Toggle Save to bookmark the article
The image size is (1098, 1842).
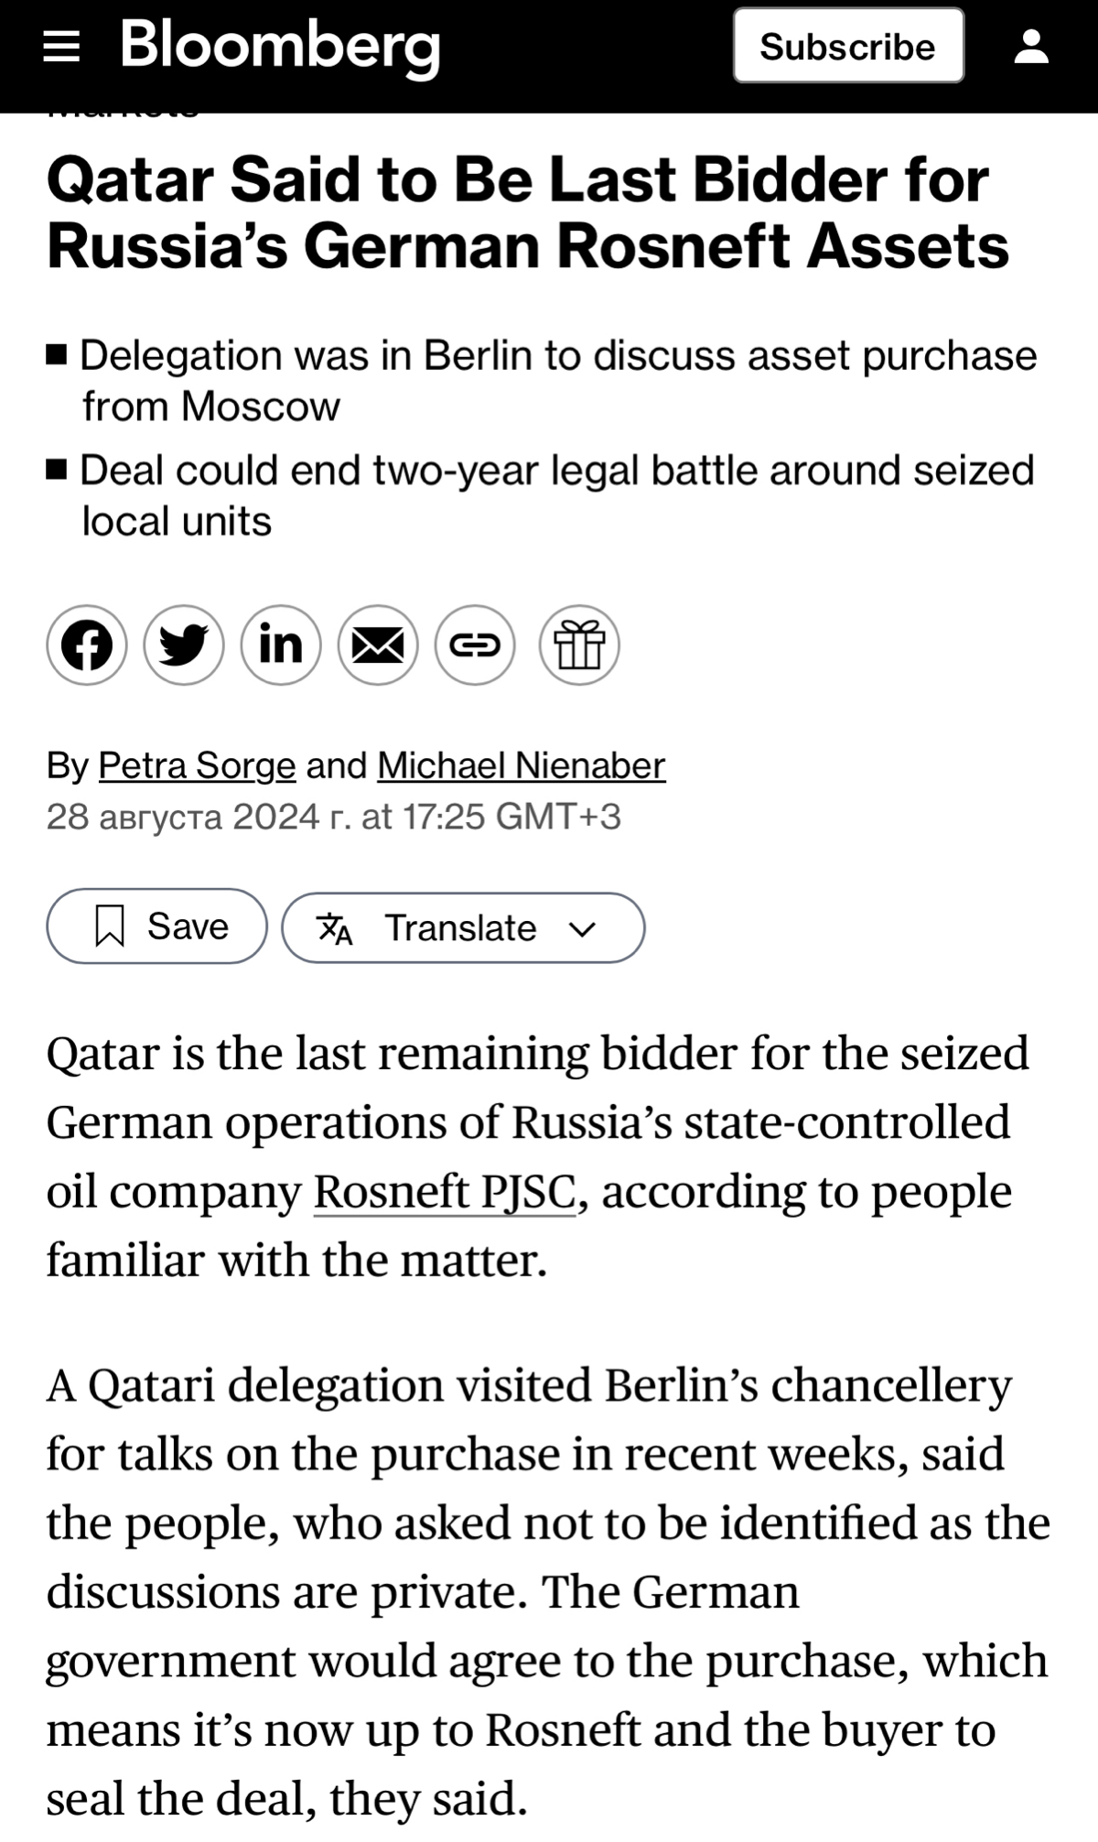click(x=156, y=926)
